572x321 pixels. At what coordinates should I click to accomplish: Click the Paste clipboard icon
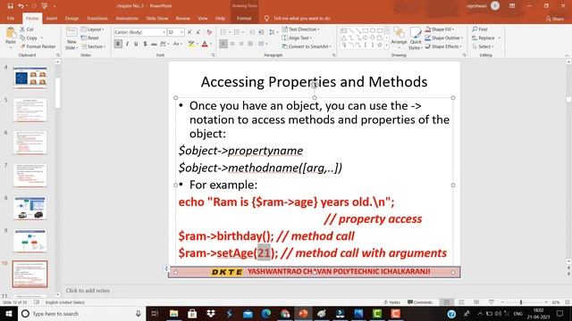coord(11,34)
